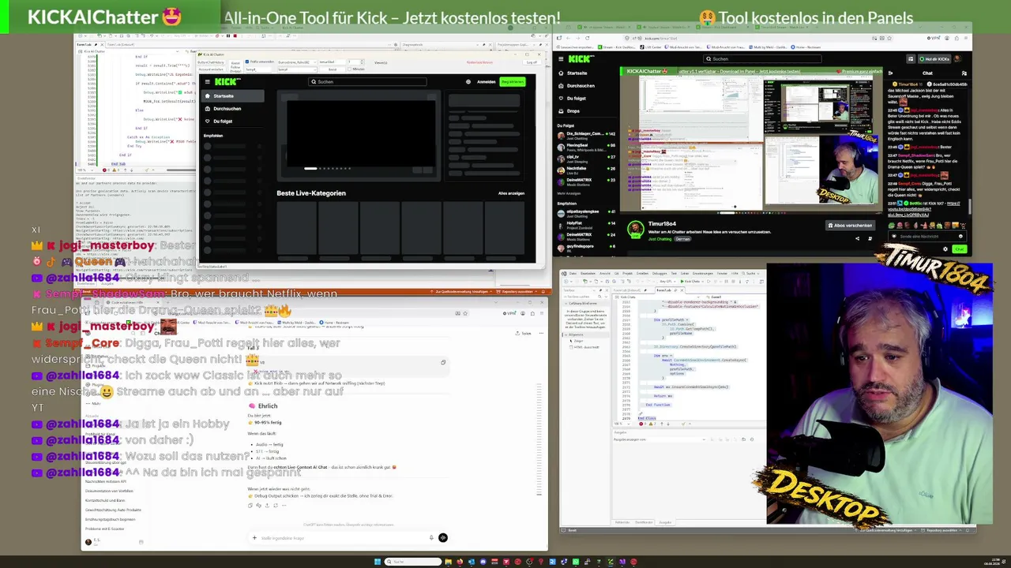Open emoji picker in chat message field
The image size is (1011, 568).
point(960,236)
